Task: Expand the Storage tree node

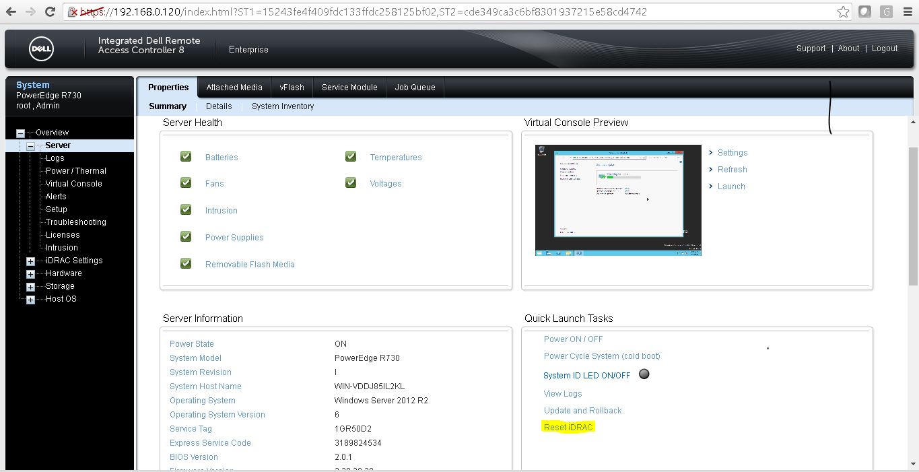Action: coord(30,286)
